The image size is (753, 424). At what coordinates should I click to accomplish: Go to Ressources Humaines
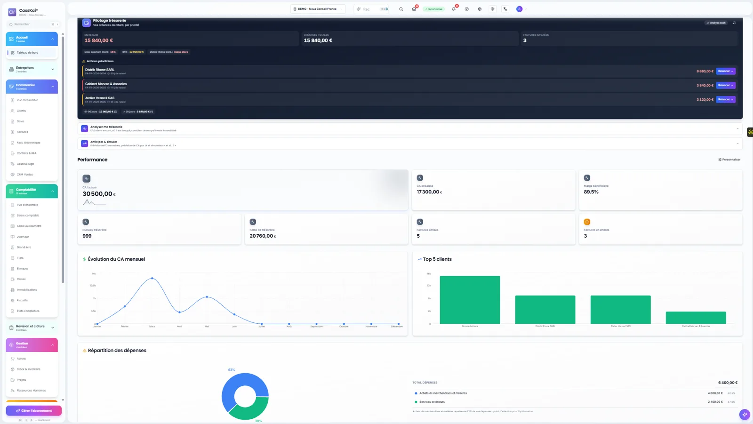pos(32,390)
